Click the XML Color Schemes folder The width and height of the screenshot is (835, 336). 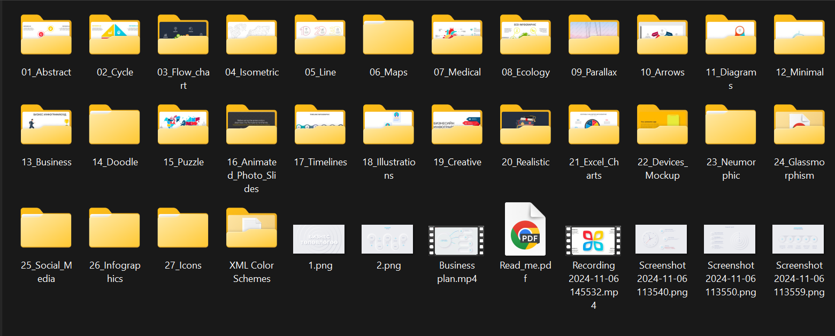click(251, 228)
